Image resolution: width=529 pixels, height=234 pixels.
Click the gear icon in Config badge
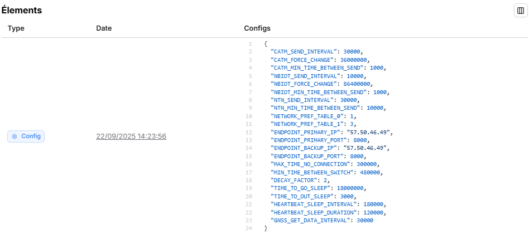[x=15, y=136]
